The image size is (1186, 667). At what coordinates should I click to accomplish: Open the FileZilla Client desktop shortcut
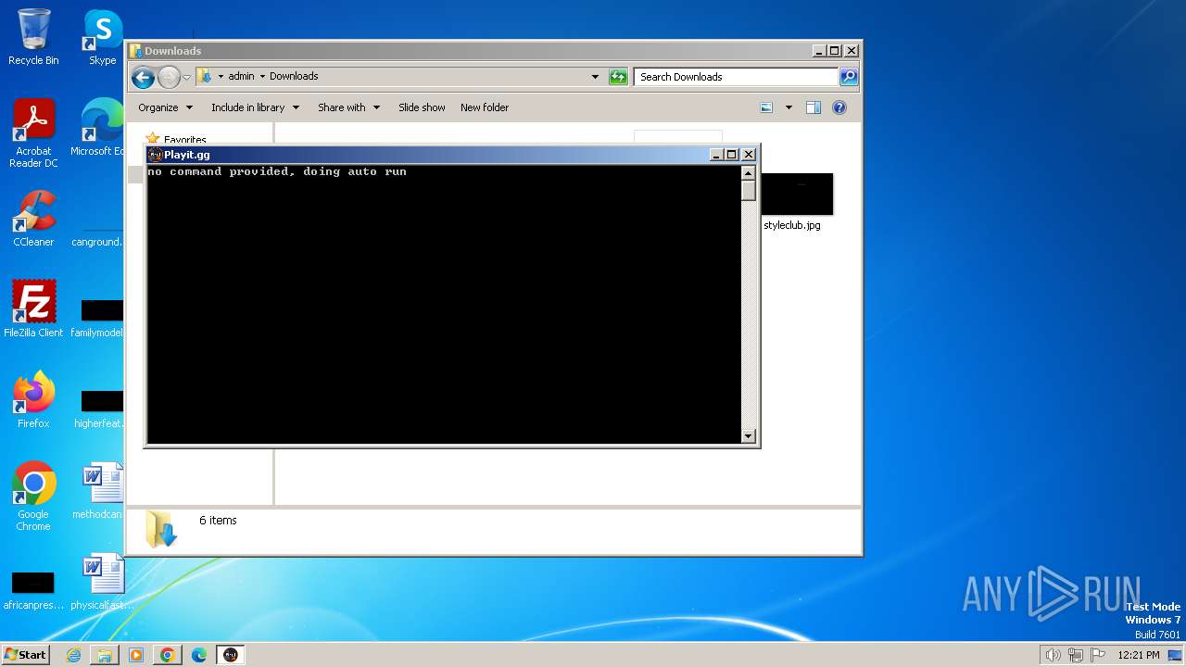[33, 309]
